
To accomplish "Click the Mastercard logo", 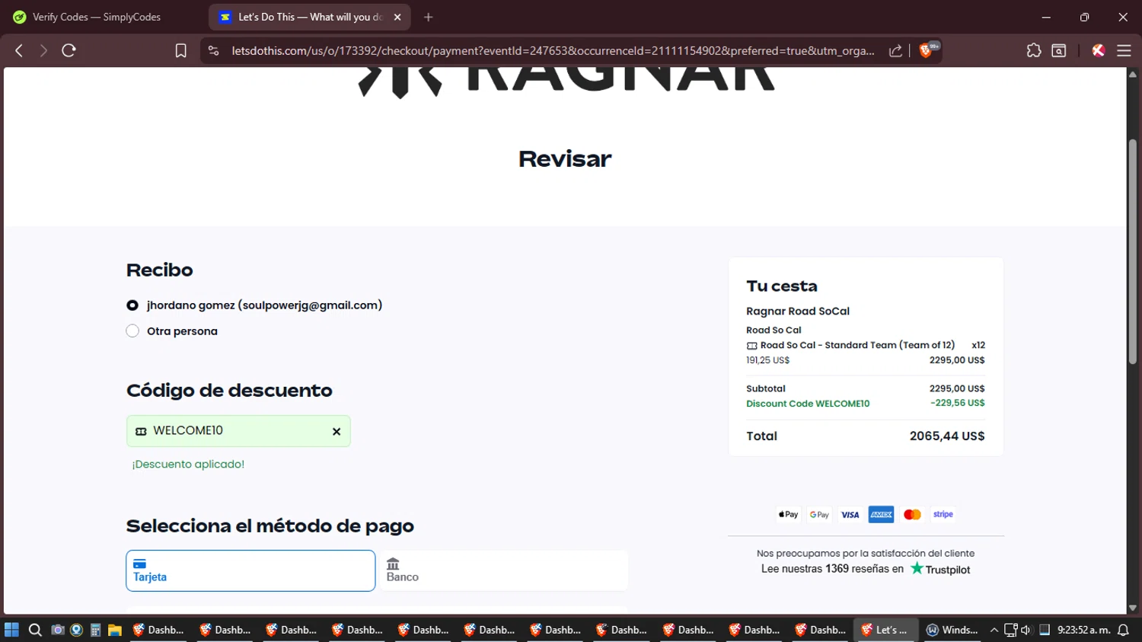I will click(912, 515).
